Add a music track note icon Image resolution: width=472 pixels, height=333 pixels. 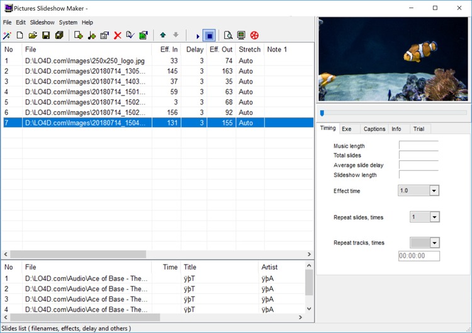(x=91, y=35)
